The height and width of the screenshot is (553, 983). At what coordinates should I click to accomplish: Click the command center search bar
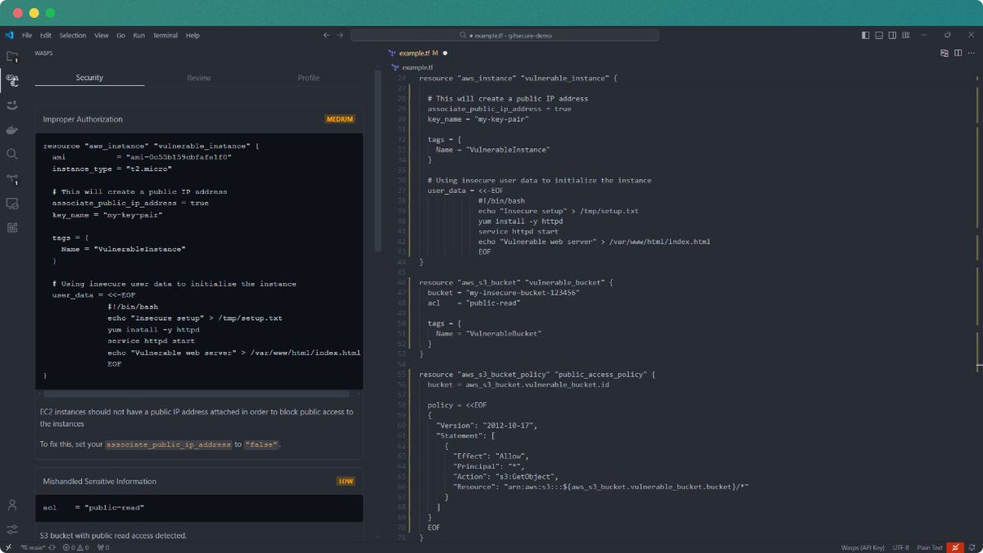(504, 35)
